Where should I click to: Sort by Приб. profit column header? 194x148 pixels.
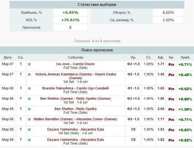[x=185, y=58]
